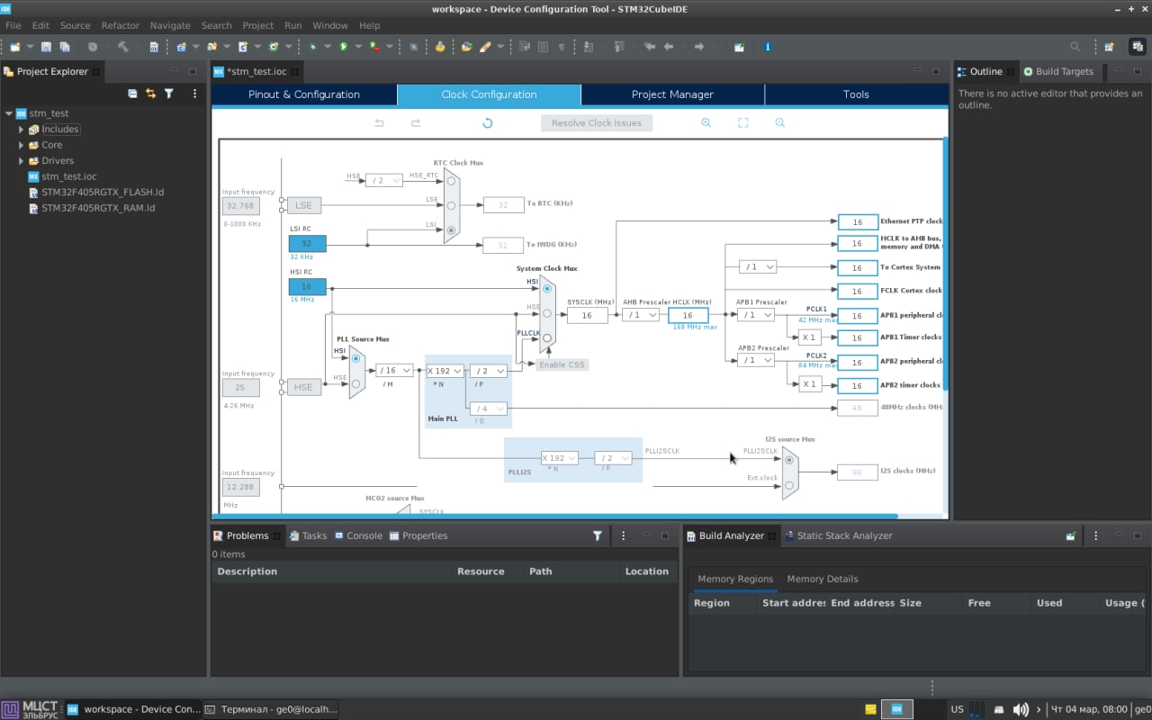Screen dimensions: 1152x720
Task: Click the volume icon in system tray
Action: [x=1021, y=709]
